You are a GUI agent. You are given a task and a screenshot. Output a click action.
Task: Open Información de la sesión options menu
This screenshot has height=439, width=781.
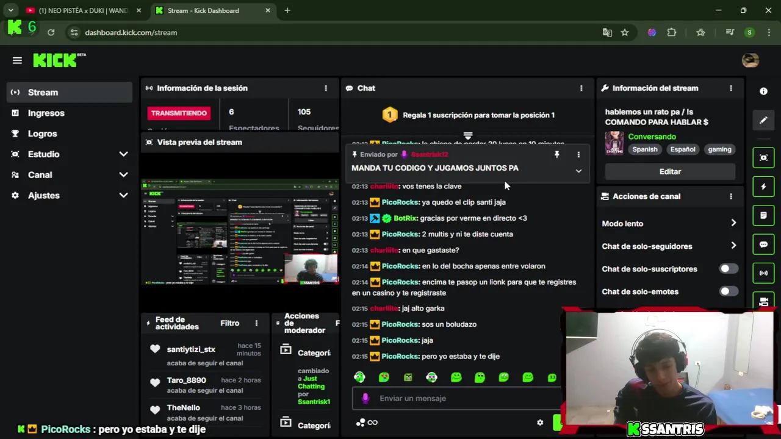click(326, 88)
